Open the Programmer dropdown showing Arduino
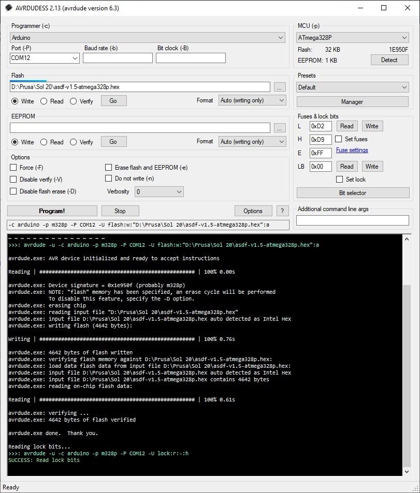This screenshot has height=493, width=420. [148, 38]
